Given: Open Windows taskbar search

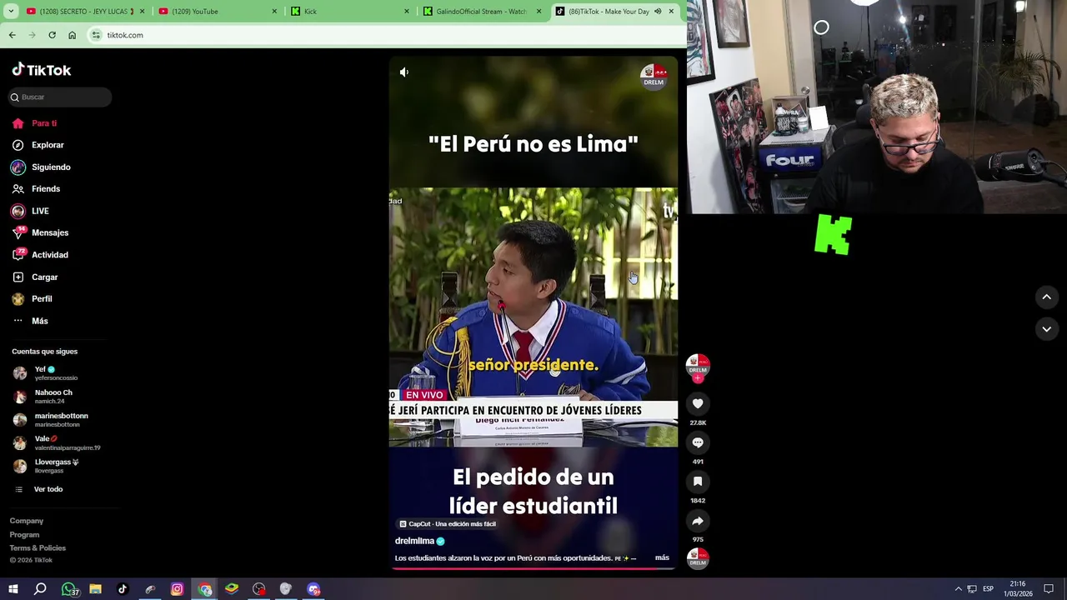Looking at the screenshot, I should [40, 589].
